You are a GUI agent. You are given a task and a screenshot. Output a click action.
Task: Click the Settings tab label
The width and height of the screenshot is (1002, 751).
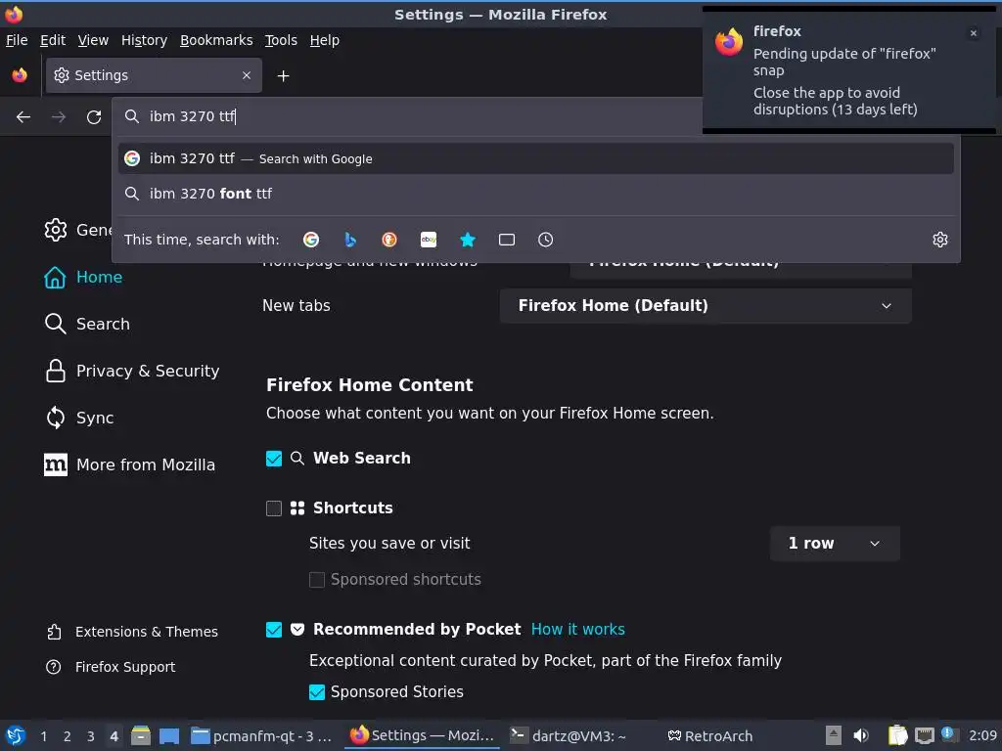(101, 75)
